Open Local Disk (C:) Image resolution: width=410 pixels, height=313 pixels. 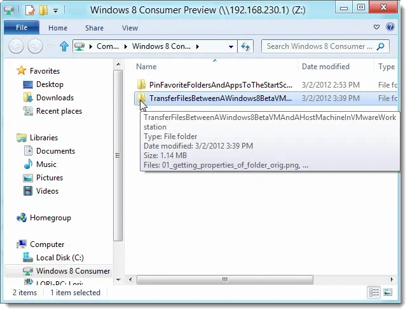pyautogui.click(x=60, y=258)
